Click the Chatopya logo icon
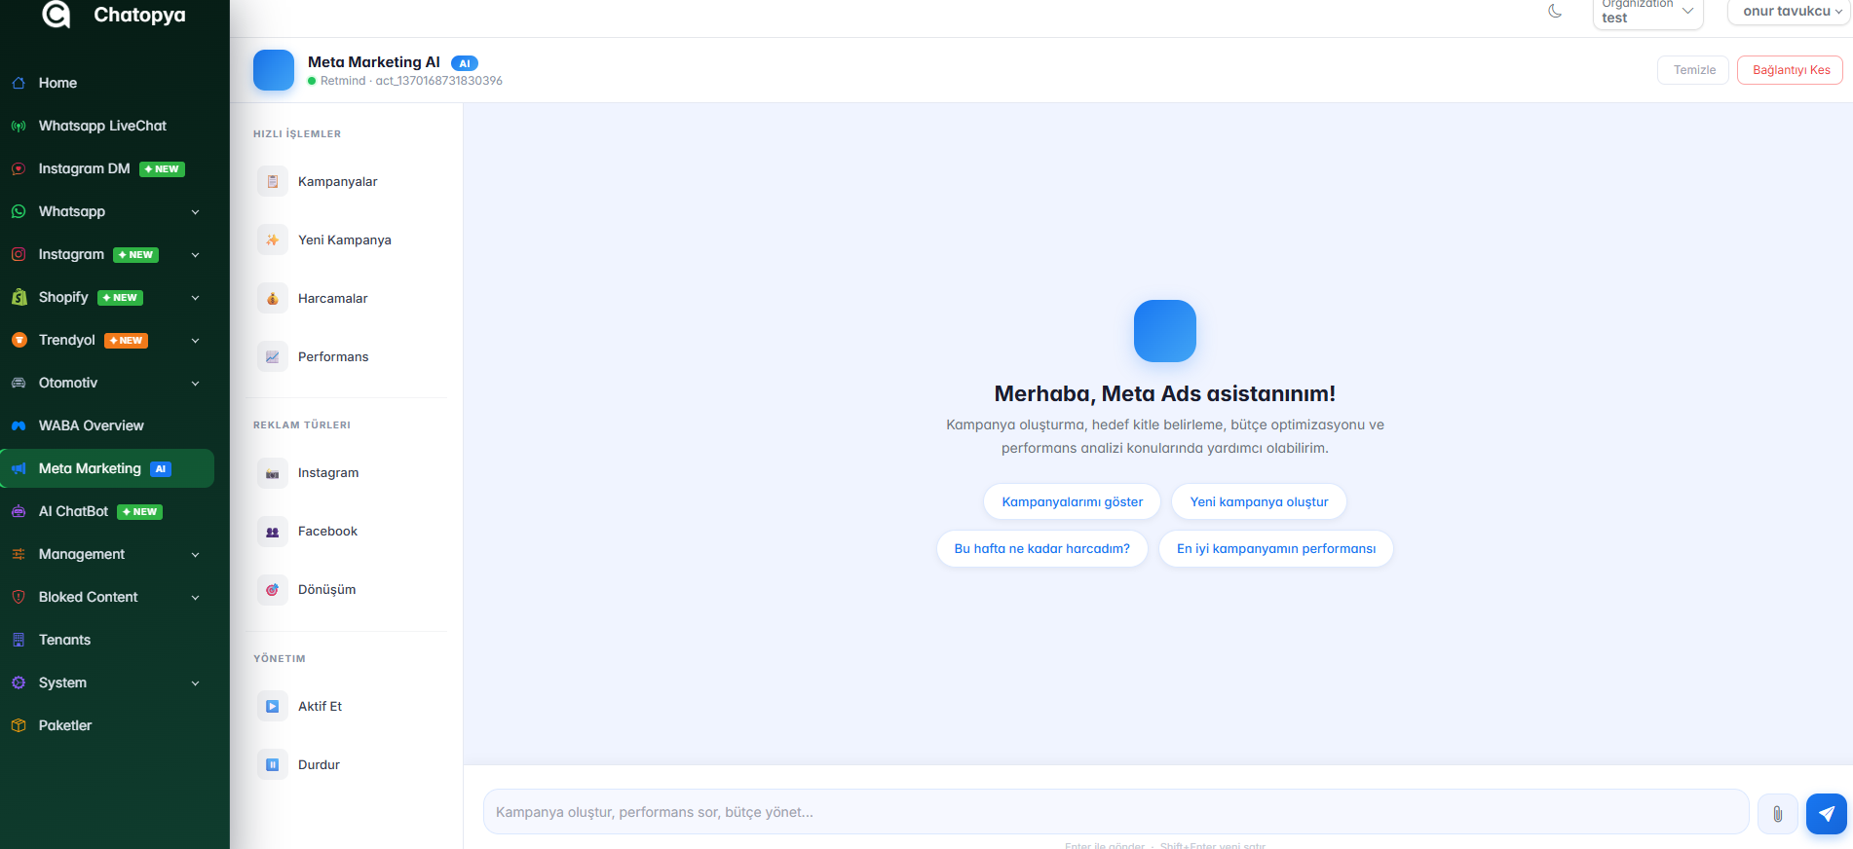The width and height of the screenshot is (1853, 849). pos(57,14)
